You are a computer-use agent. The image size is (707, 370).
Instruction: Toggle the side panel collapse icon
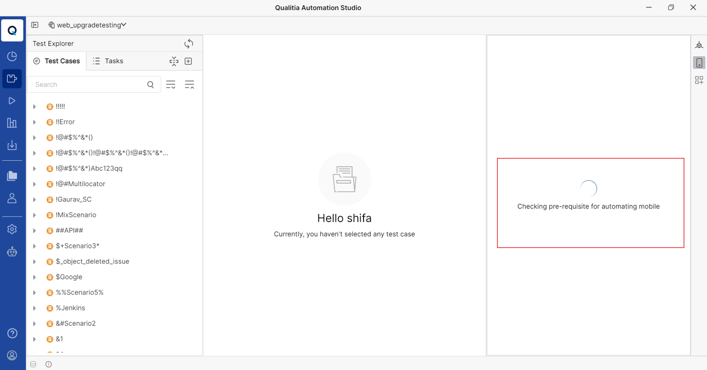35,25
